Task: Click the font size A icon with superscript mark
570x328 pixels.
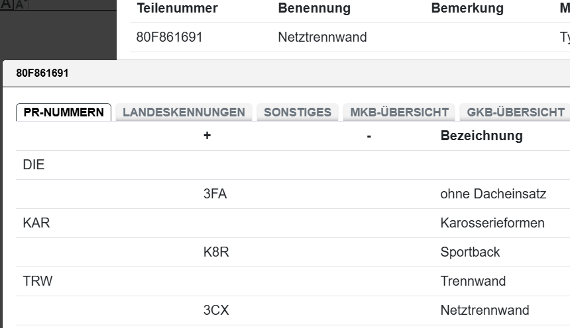Action: pos(20,5)
